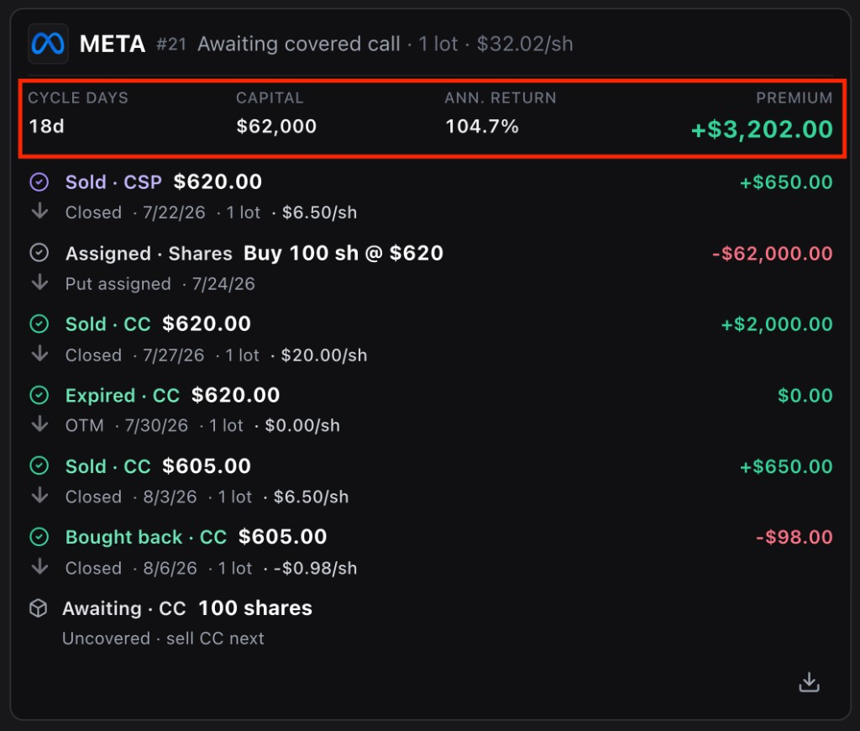Click the check icon beside Sold CC $605.00
Screen dimensions: 860x731
39,466
